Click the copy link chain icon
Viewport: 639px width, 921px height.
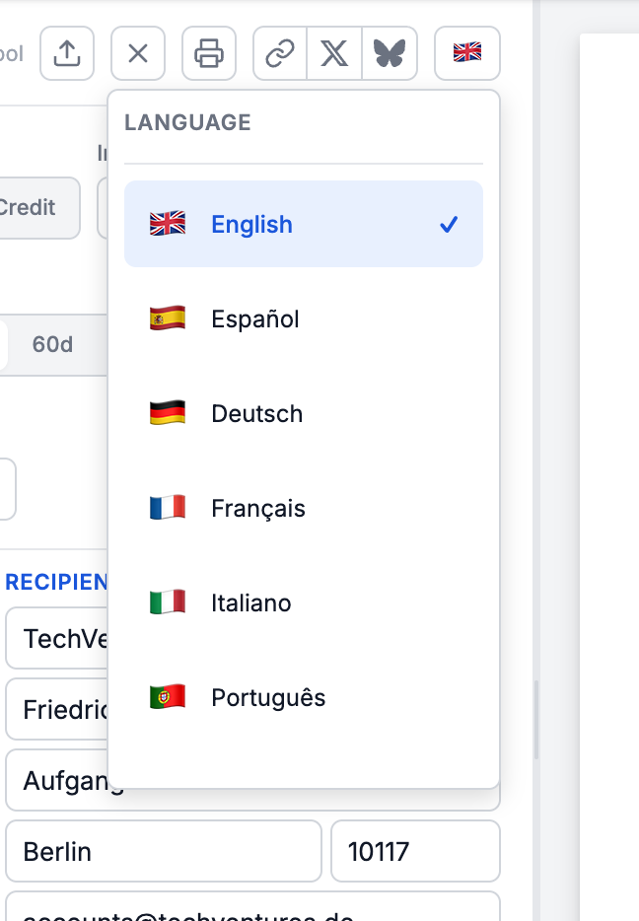click(x=281, y=53)
